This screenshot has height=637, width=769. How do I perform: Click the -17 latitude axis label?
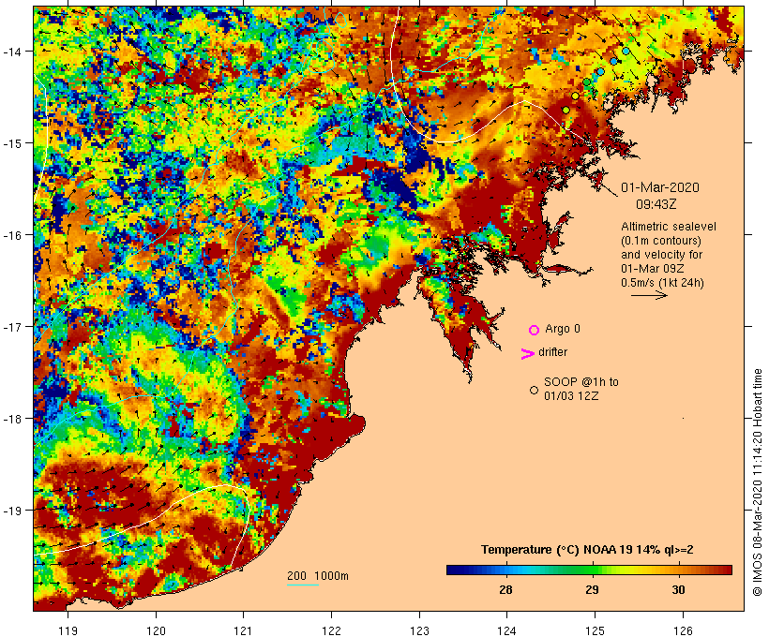click(x=12, y=327)
